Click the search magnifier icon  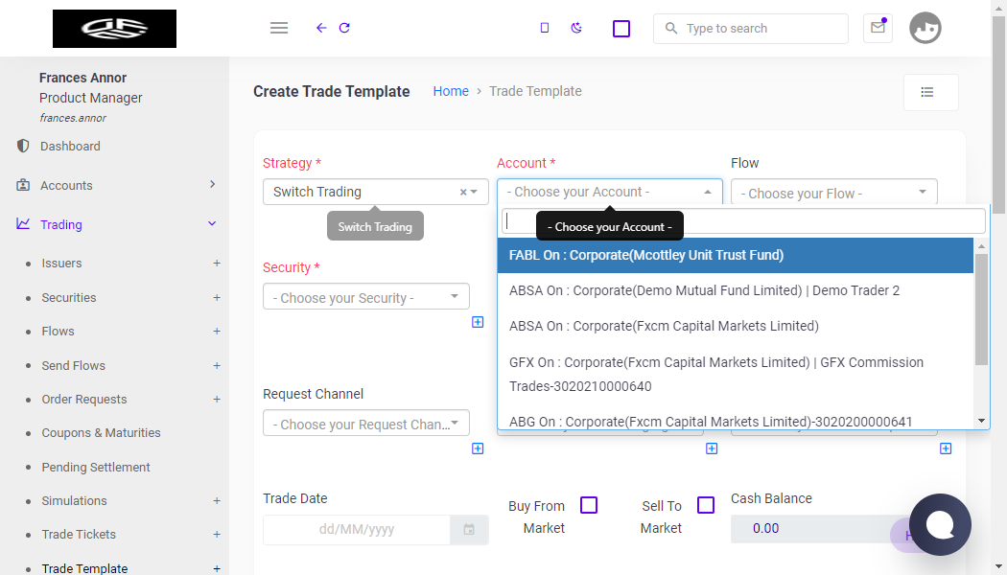(x=671, y=28)
